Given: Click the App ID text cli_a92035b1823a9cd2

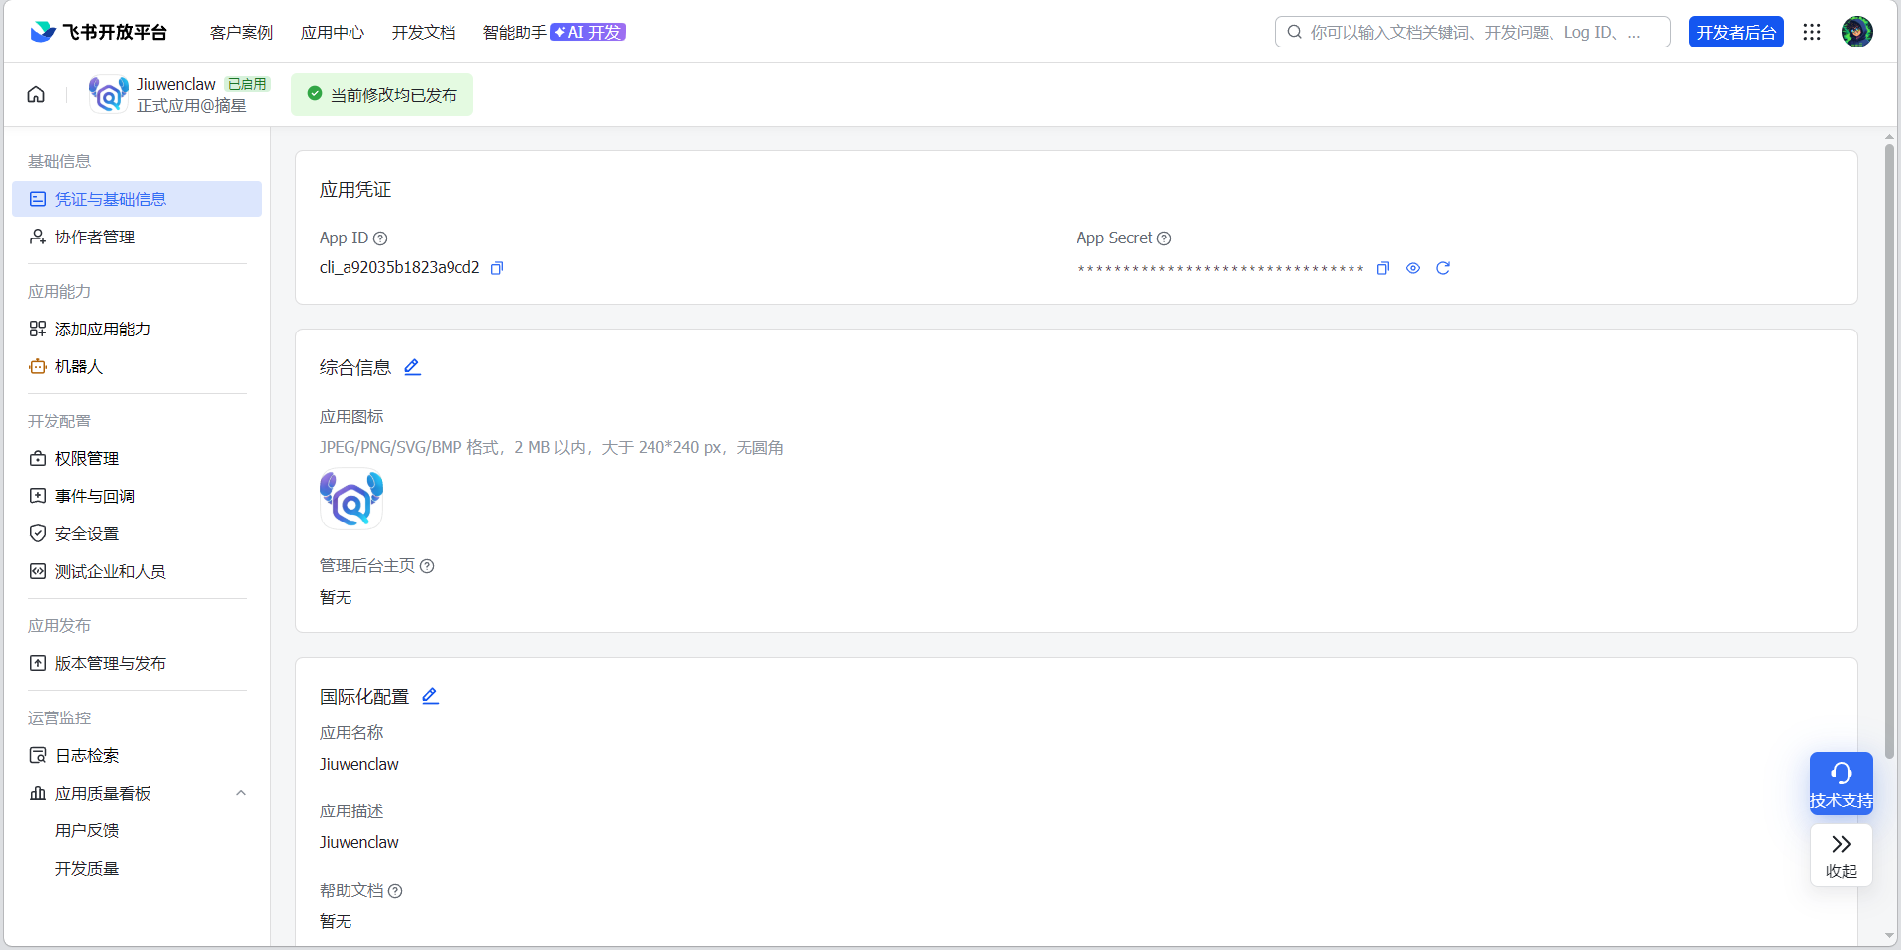Looking at the screenshot, I should pyautogui.click(x=399, y=267).
